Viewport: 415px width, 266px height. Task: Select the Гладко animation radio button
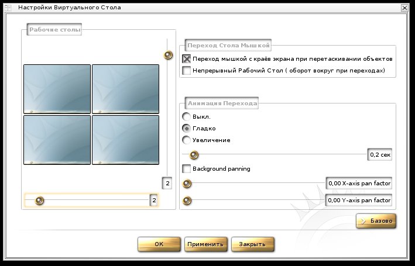[x=186, y=129]
